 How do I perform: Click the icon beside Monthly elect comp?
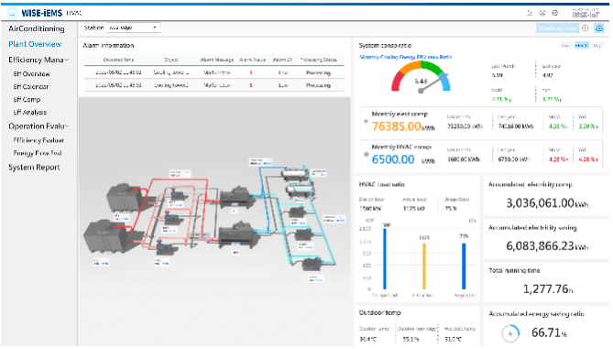(x=366, y=122)
